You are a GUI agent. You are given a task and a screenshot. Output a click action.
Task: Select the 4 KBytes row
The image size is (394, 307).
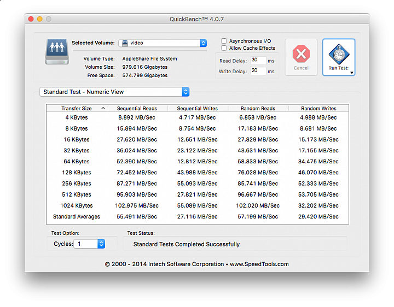[198, 117]
